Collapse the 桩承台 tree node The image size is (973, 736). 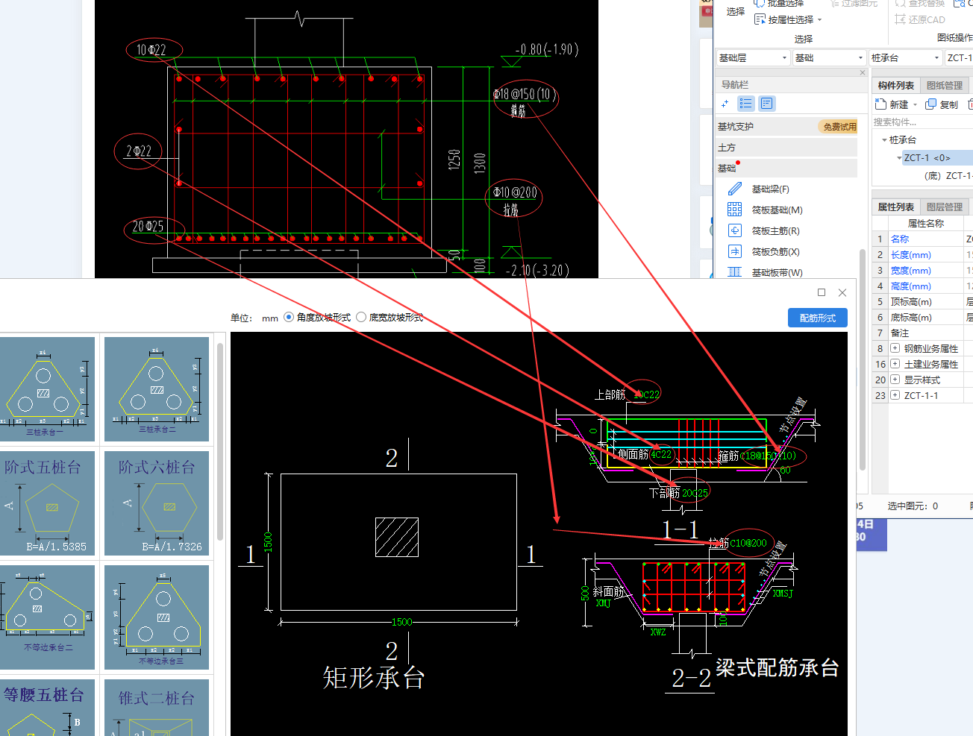(884, 140)
